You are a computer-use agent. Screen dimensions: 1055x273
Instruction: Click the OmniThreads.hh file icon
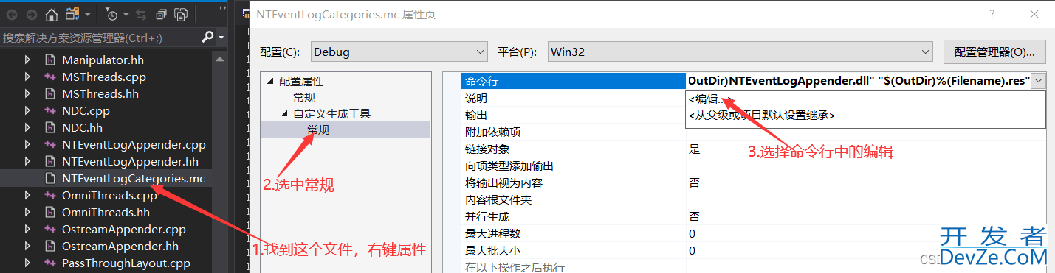[x=50, y=212]
